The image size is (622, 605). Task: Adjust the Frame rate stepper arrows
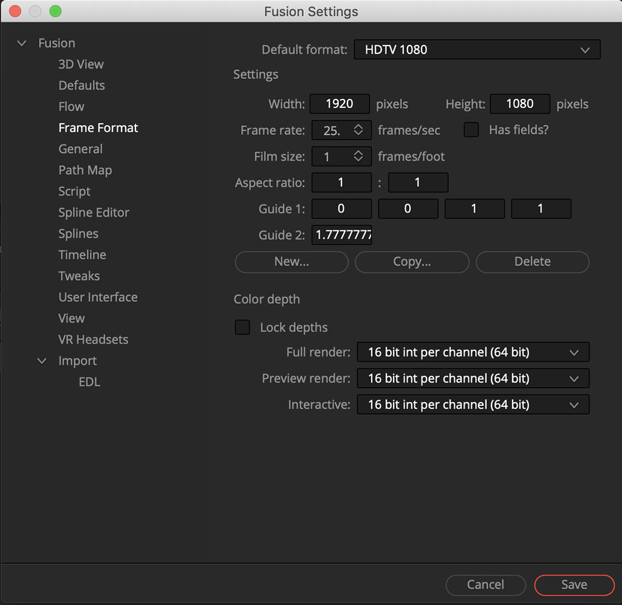tap(358, 130)
